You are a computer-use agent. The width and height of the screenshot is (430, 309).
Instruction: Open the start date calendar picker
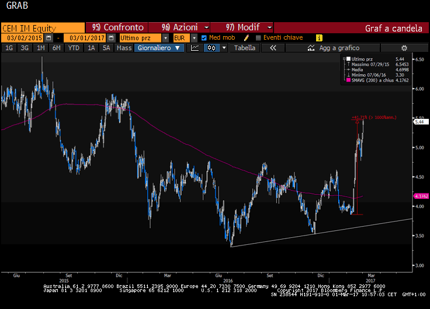[x=48, y=38]
